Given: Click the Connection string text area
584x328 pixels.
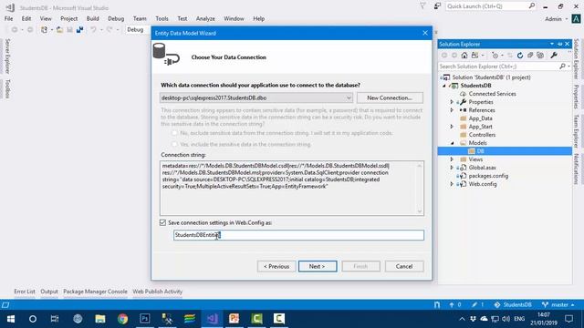Looking at the screenshot, I should [292, 189].
